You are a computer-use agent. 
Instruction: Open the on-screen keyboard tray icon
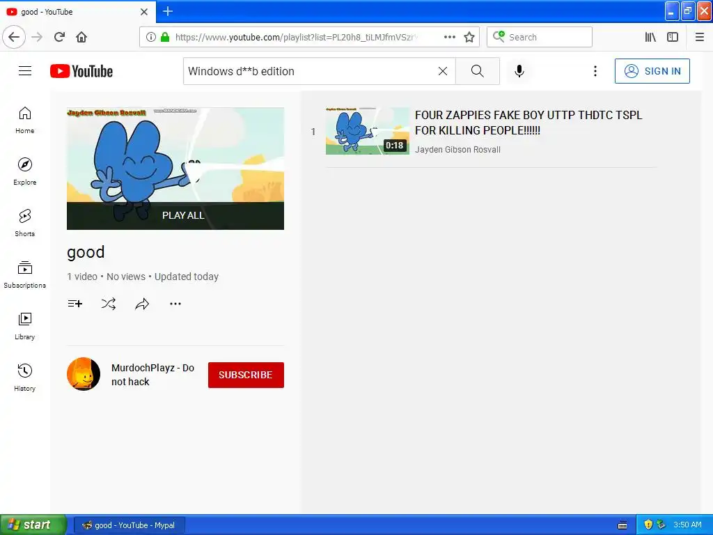pos(622,525)
